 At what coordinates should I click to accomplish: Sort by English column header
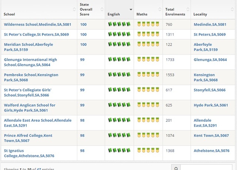(119, 14)
